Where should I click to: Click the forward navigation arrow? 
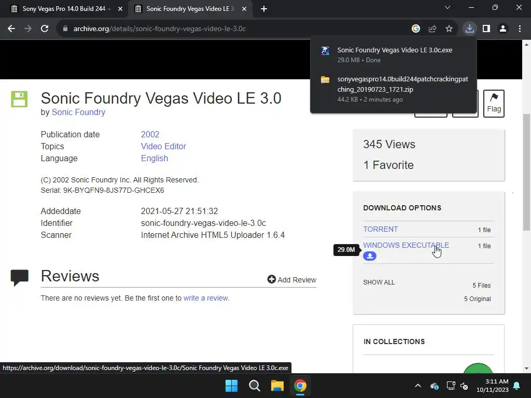point(28,29)
